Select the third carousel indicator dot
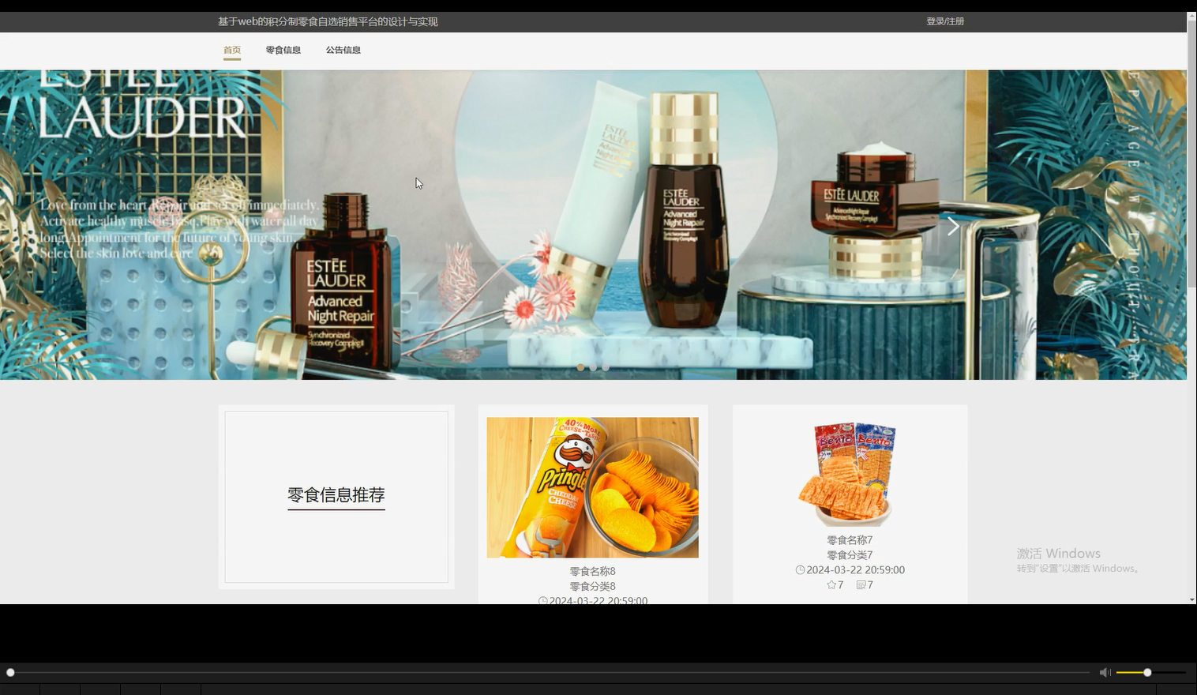The width and height of the screenshot is (1197, 695). pos(606,367)
